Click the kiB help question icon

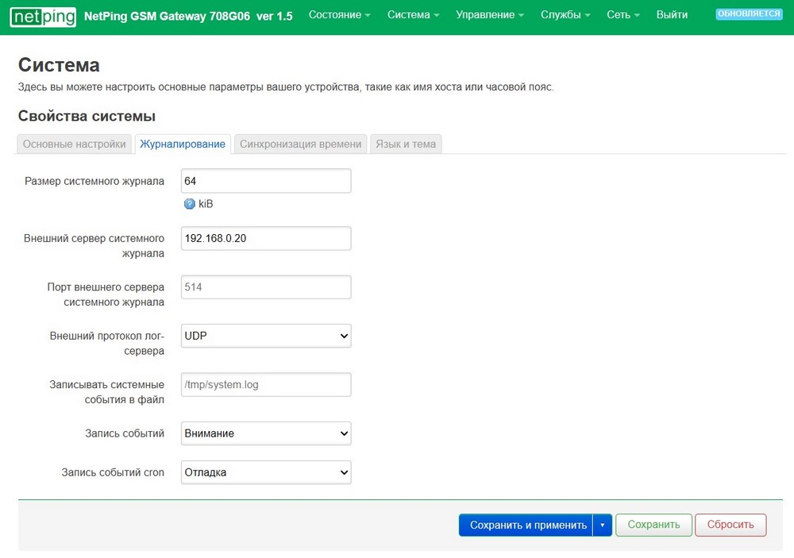pos(189,204)
